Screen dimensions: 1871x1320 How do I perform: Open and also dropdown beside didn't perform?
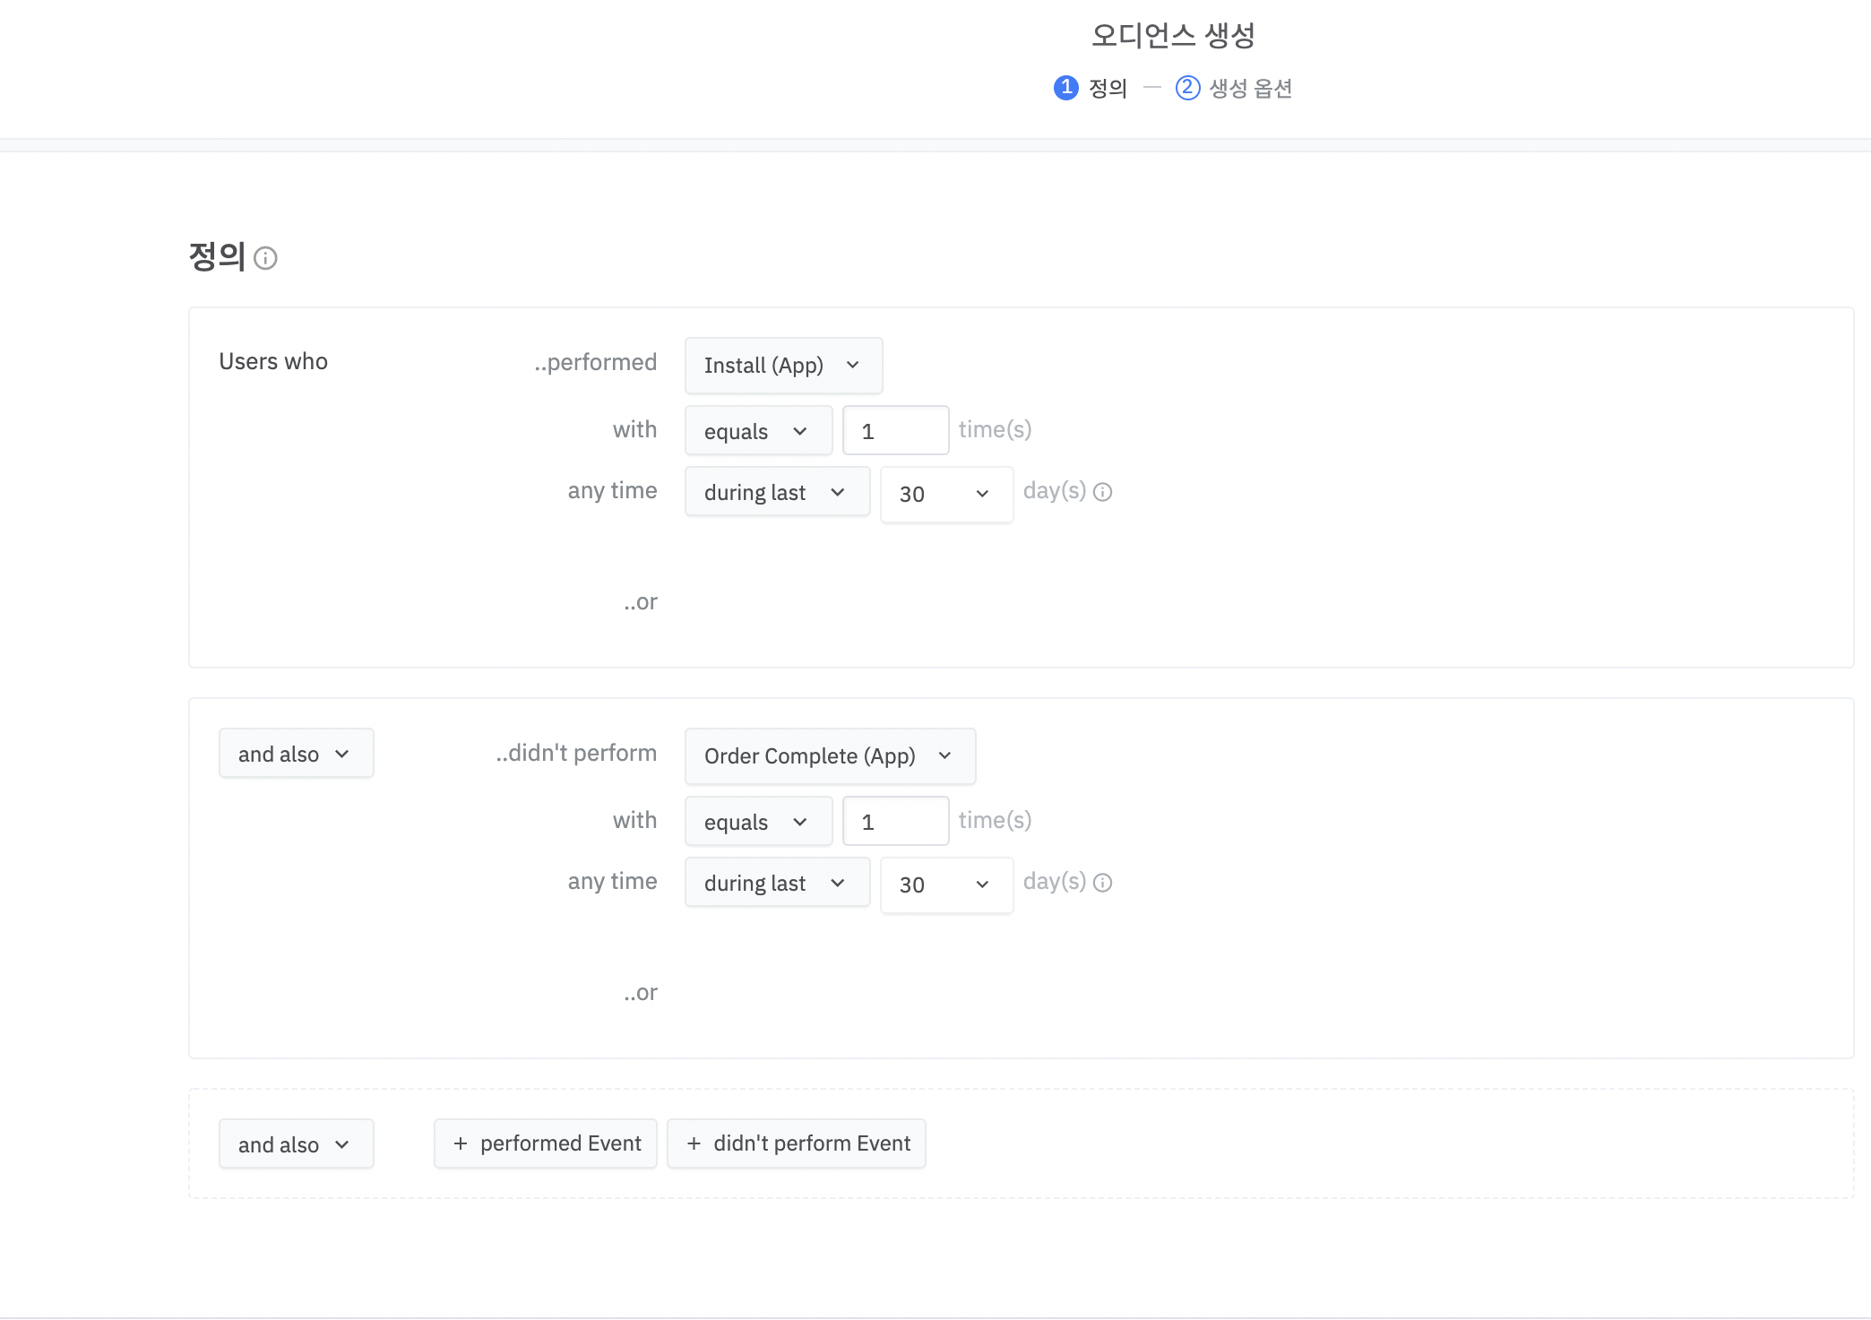[x=296, y=754]
